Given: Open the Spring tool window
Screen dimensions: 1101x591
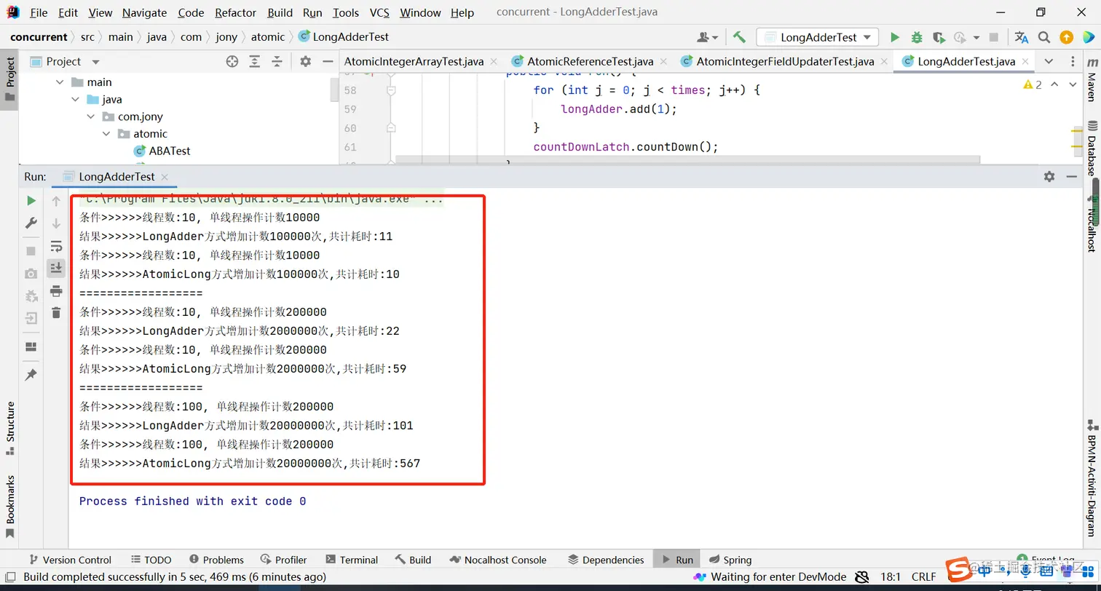Looking at the screenshot, I should pyautogui.click(x=730, y=560).
